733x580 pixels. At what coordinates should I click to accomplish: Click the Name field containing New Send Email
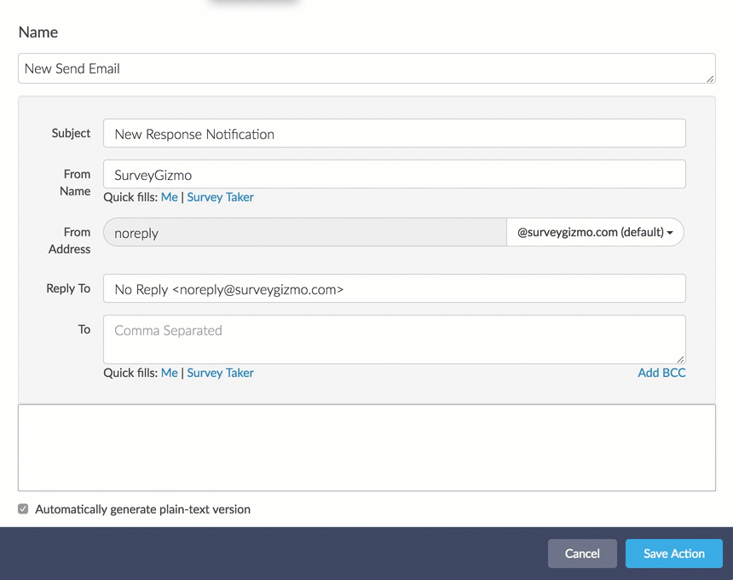pyautogui.click(x=366, y=68)
